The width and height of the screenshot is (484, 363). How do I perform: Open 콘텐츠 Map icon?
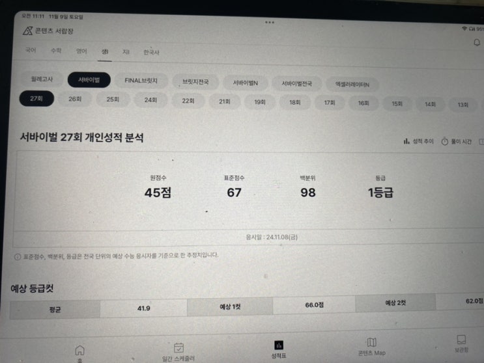[x=371, y=342]
